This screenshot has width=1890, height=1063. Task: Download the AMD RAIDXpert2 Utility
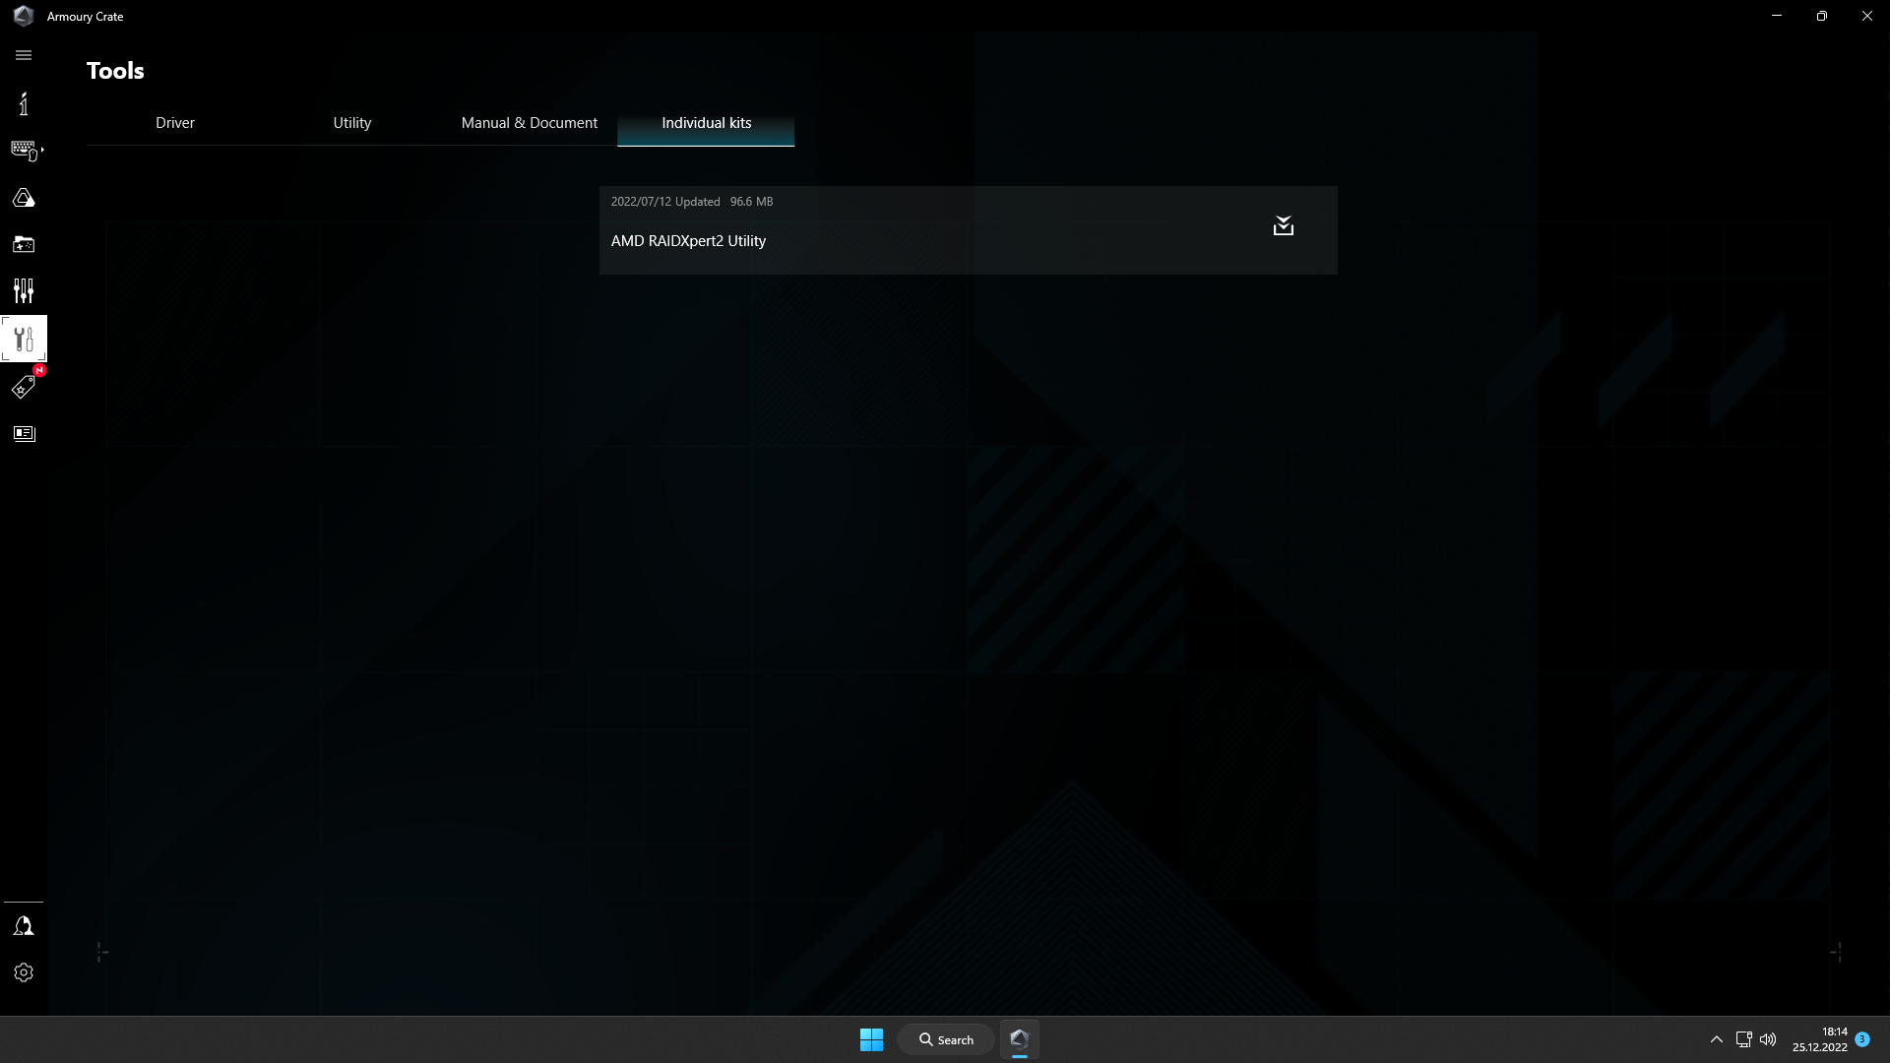[x=1283, y=225]
